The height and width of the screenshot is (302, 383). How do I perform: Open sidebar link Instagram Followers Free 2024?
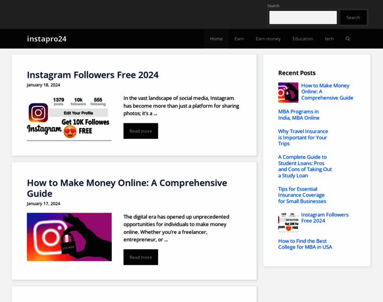(325, 217)
